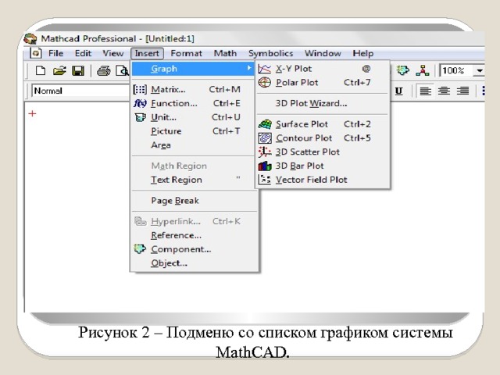Screen dimensions: 500x375
Task: Expand the Graph submenu entry
Action: tap(193, 69)
